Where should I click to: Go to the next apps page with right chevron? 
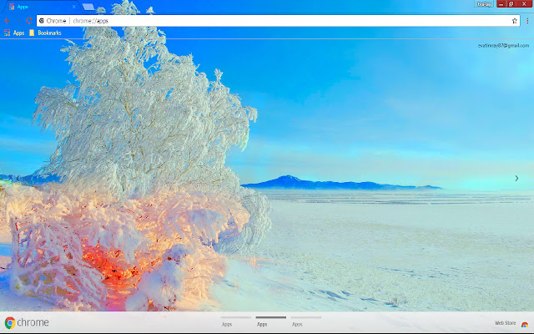[516, 178]
